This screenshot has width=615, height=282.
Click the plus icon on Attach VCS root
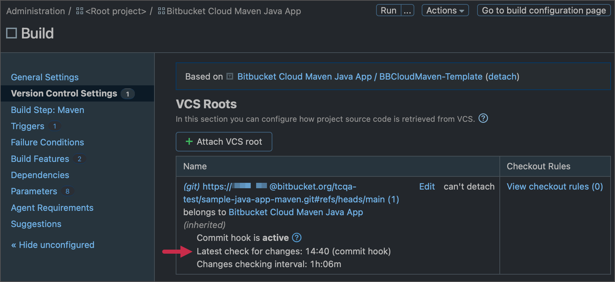pyautogui.click(x=189, y=142)
